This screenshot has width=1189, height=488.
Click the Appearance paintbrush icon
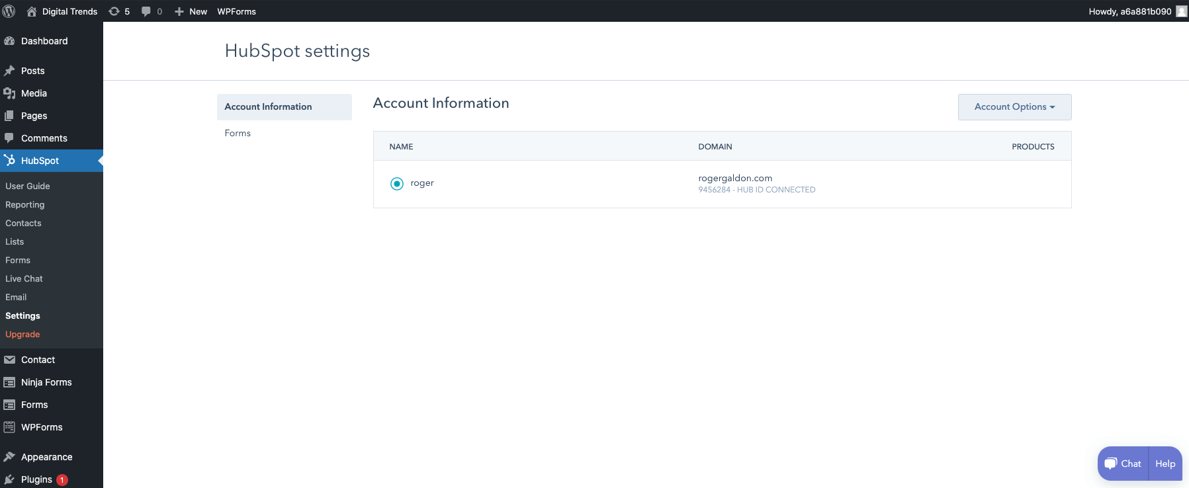pyautogui.click(x=9, y=457)
